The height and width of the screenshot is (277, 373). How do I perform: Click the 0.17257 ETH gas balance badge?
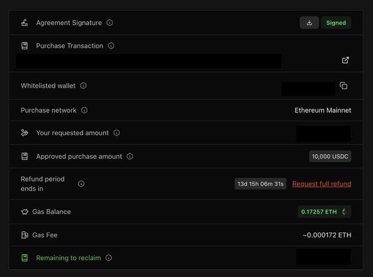324,212
